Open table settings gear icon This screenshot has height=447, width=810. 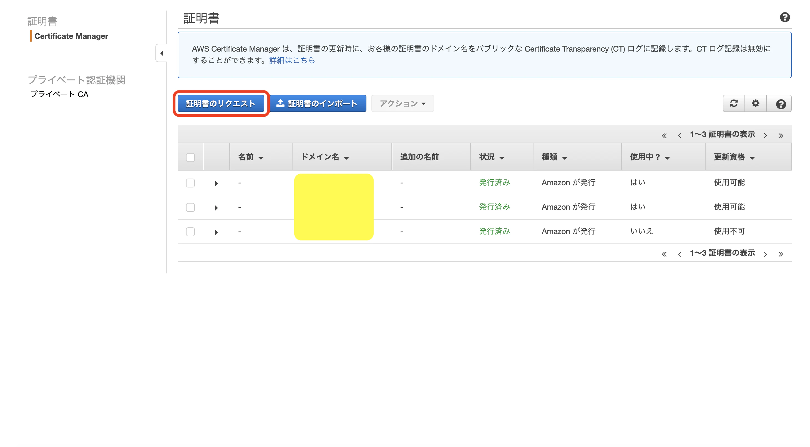pyautogui.click(x=755, y=103)
